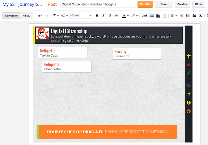Toggle italic formatting
This screenshot has width=208, height=145.
point(103,16)
